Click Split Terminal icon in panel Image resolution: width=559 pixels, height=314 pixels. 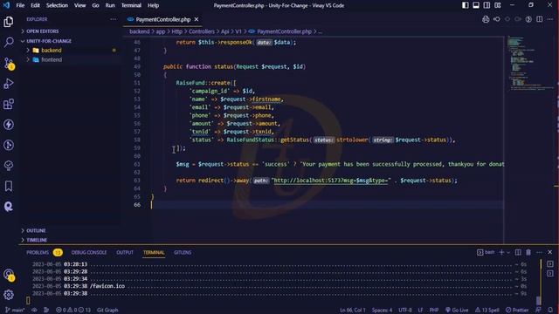[x=518, y=252]
